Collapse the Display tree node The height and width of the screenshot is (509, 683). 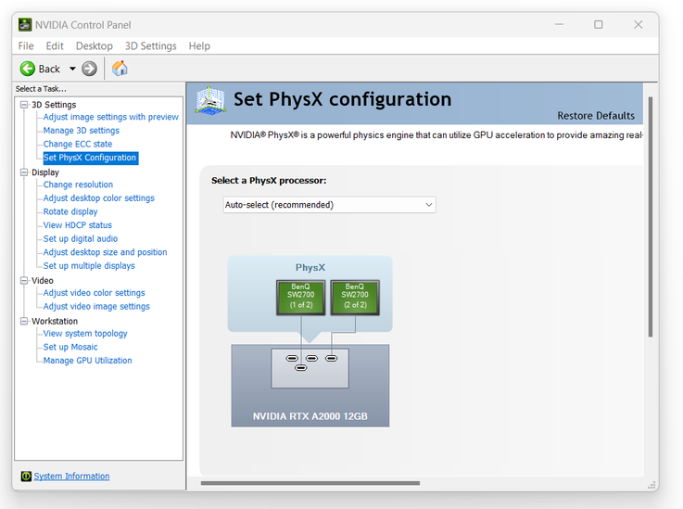24,172
